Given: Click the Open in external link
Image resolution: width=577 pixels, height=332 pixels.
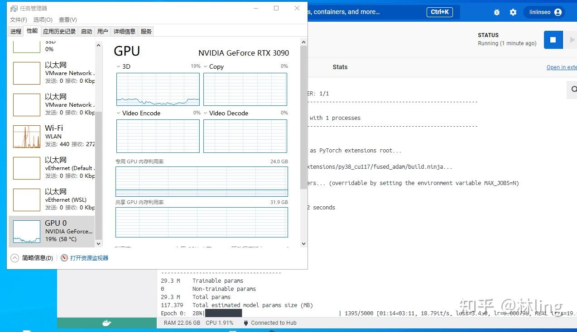Looking at the screenshot, I should 562,67.
